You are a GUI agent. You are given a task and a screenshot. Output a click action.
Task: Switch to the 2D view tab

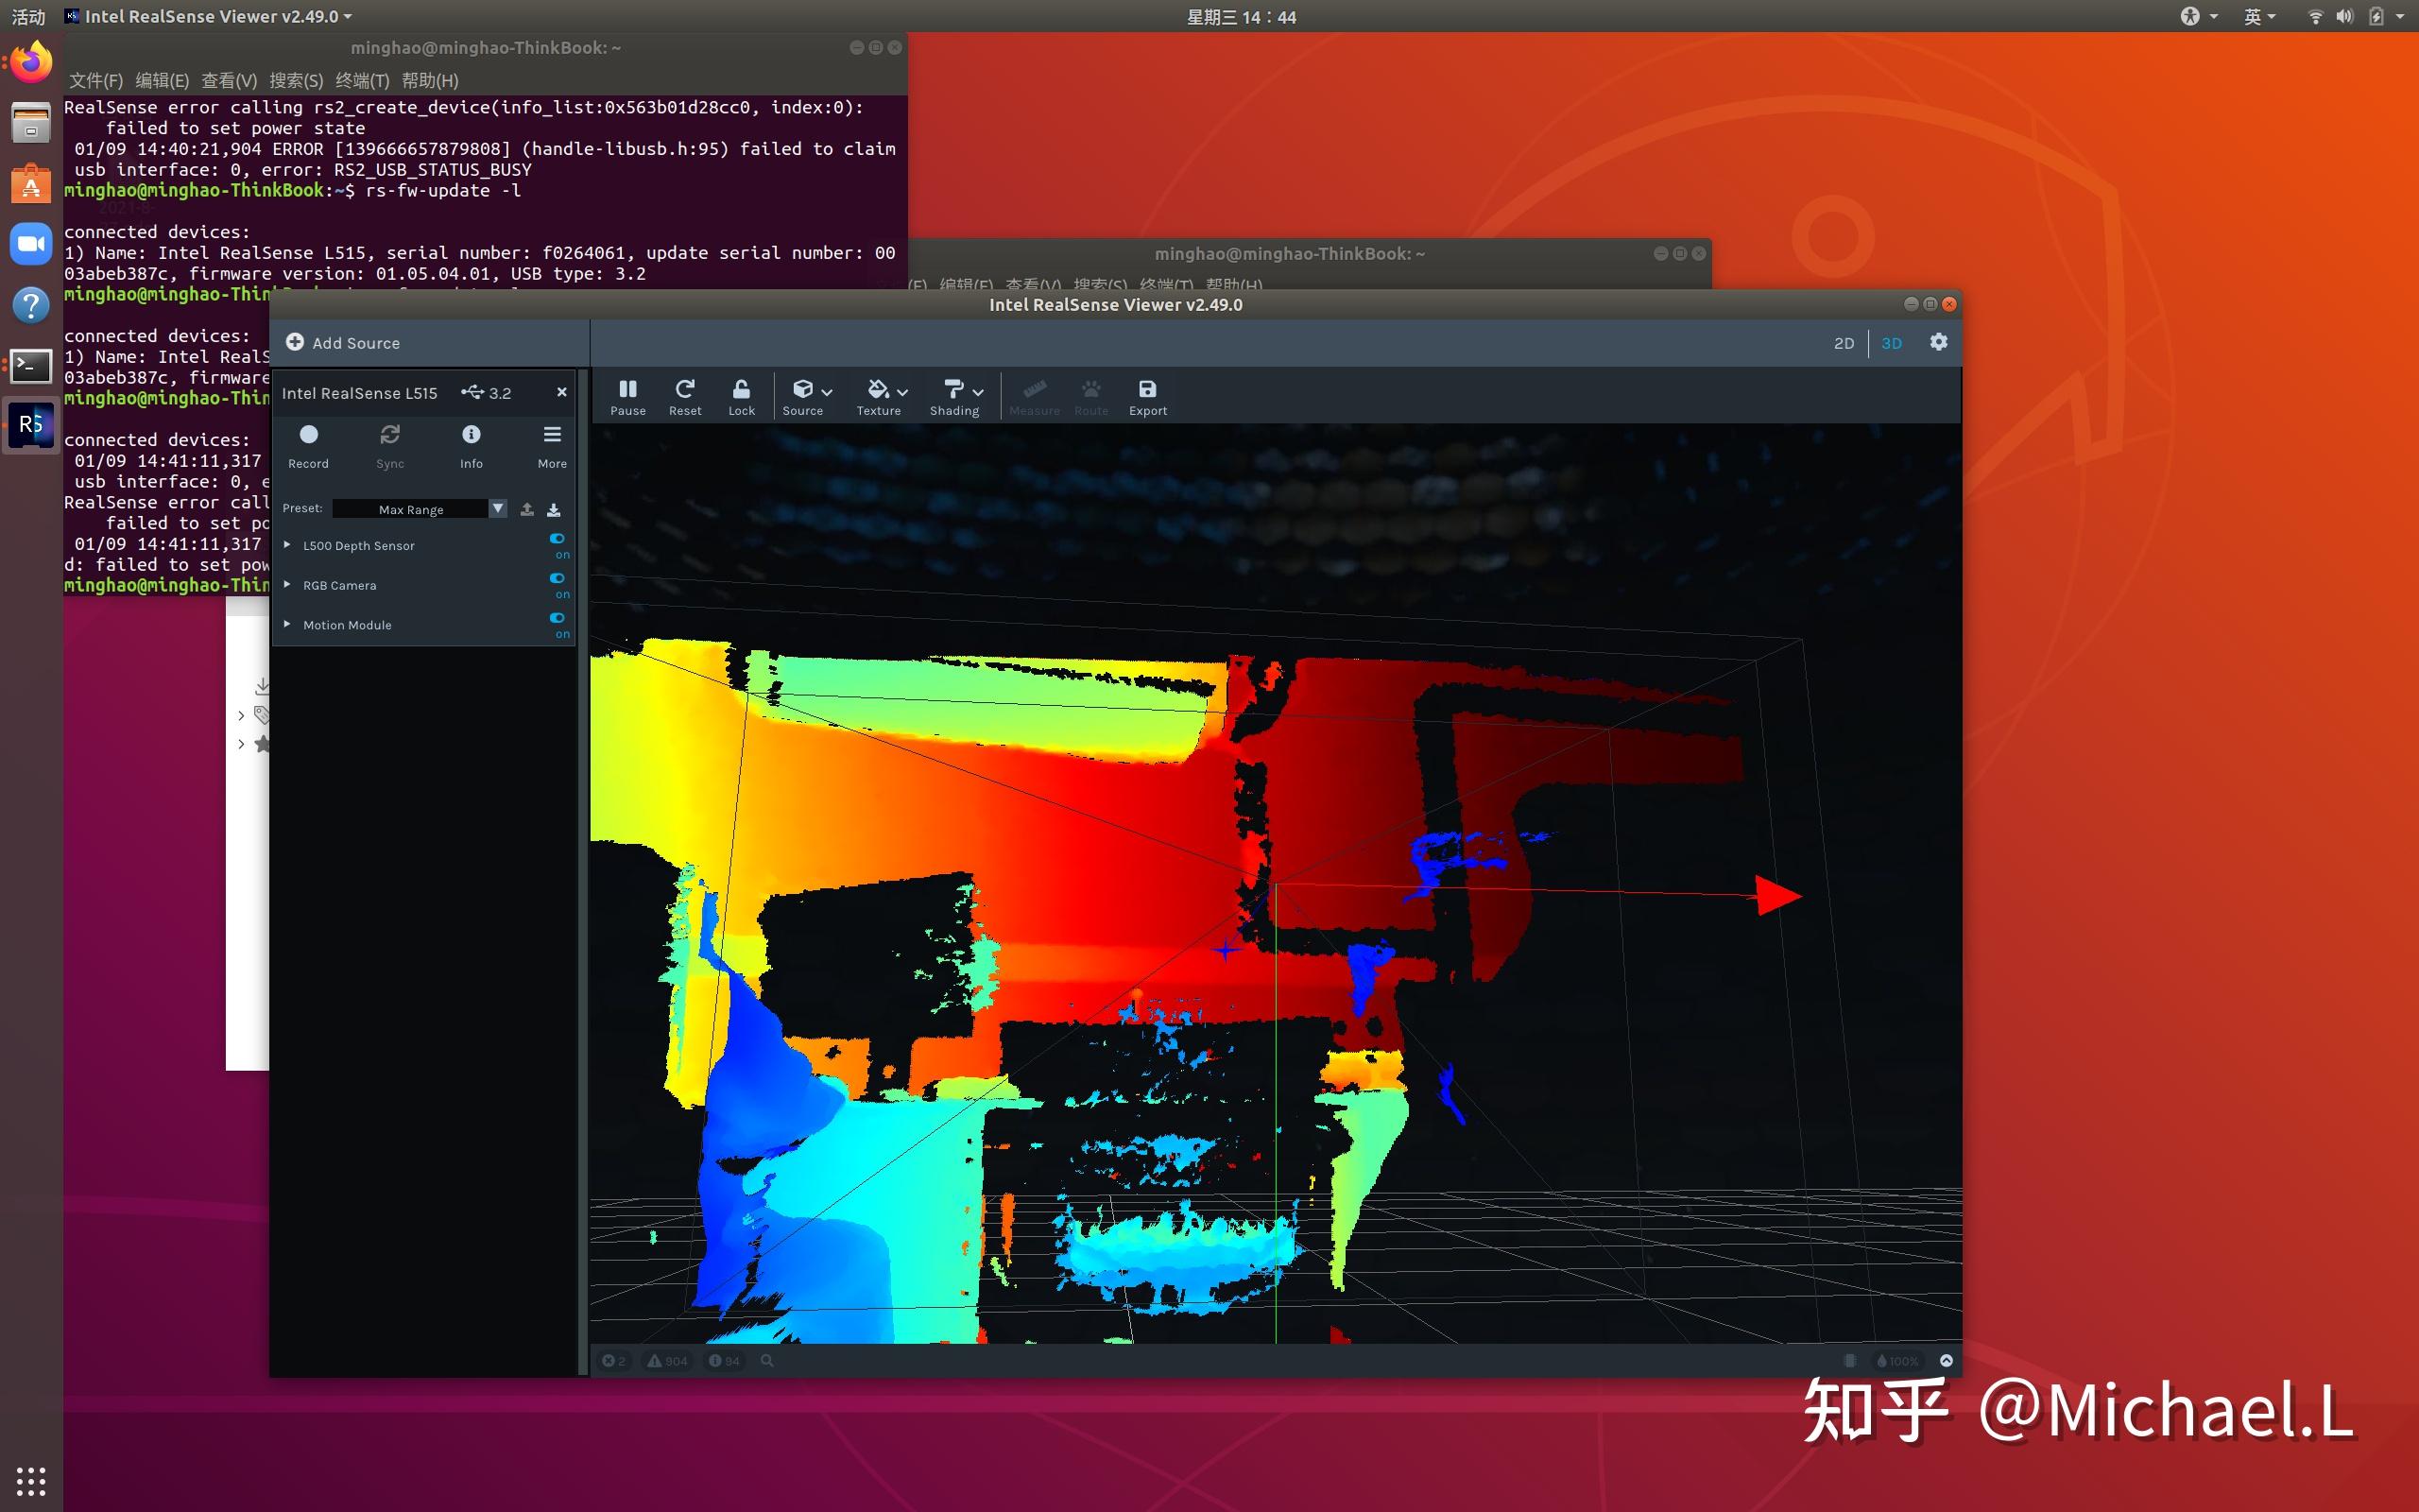click(1844, 343)
